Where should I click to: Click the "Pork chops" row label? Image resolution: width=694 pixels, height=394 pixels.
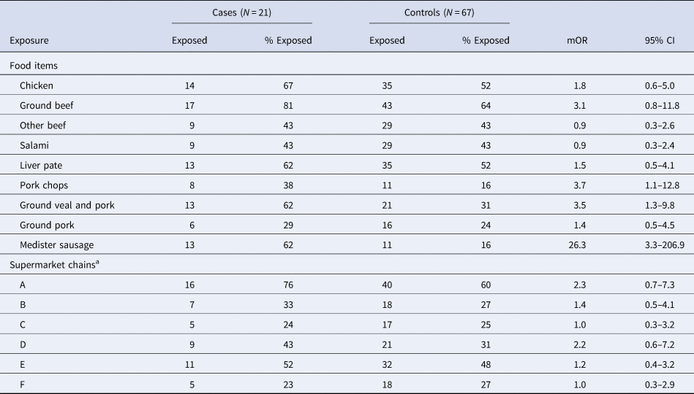(44, 185)
